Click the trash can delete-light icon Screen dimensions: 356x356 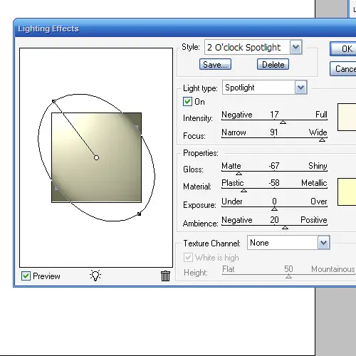coord(165,276)
